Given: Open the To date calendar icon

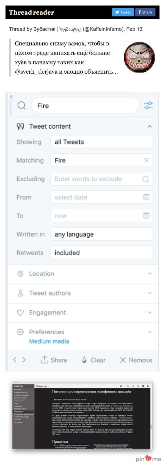Looking at the screenshot, I should point(146,216).
